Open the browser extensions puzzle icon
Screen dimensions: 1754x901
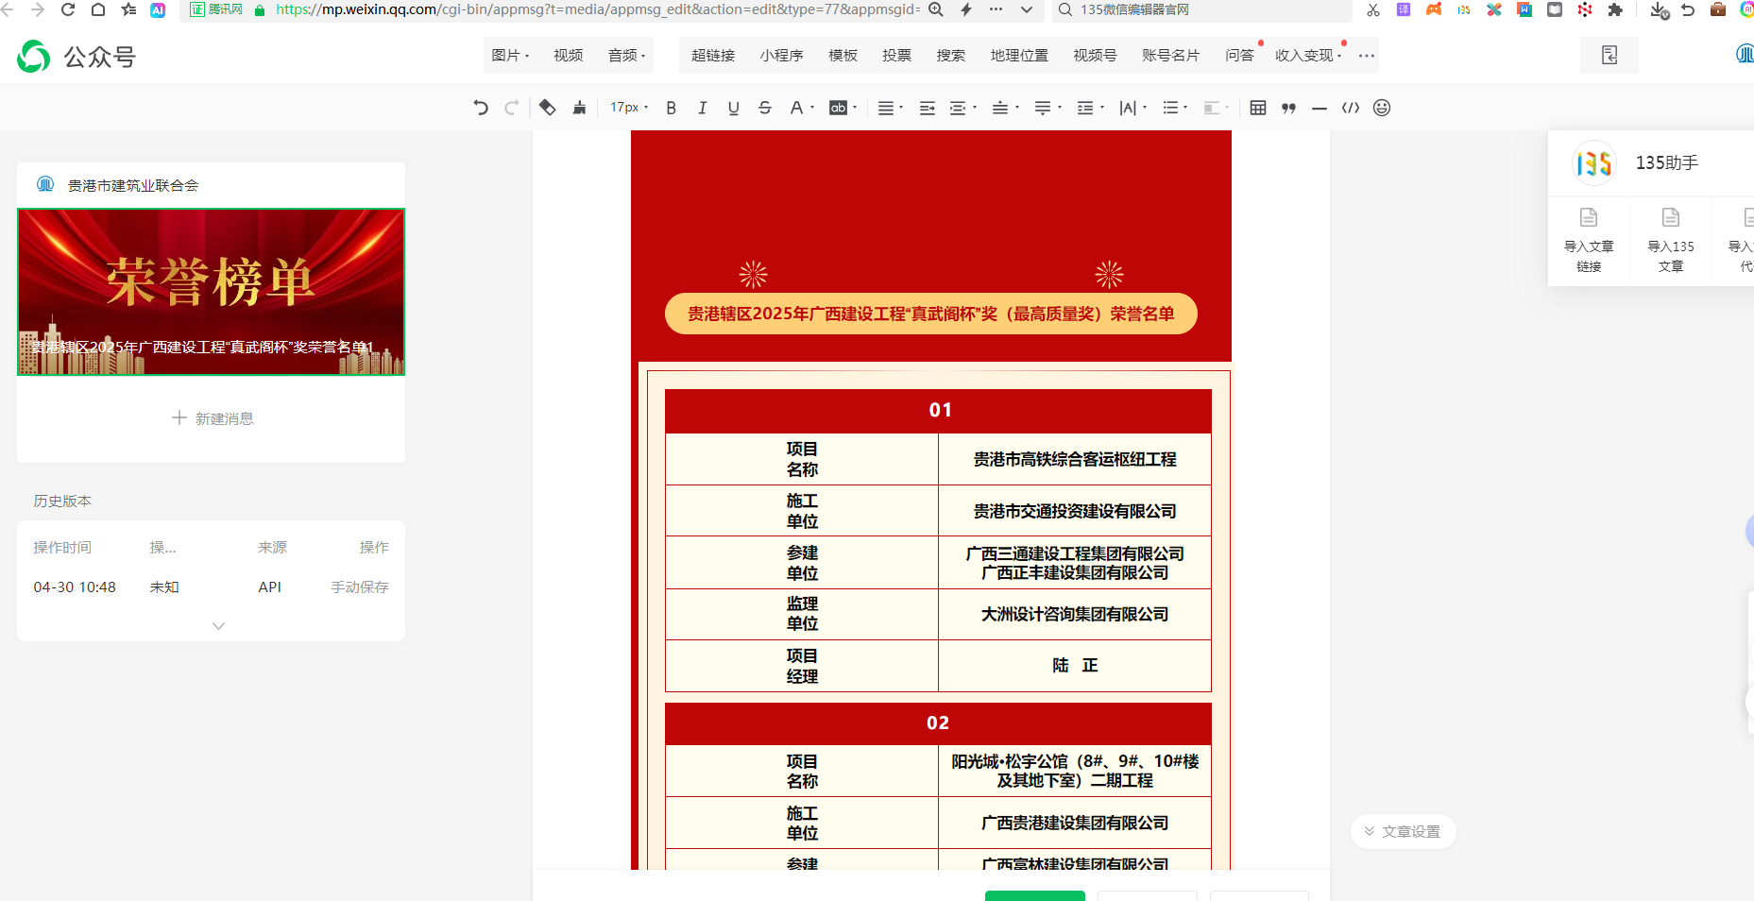click(1615, 9)
